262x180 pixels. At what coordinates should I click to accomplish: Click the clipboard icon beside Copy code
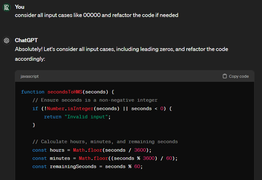point(225,76)
